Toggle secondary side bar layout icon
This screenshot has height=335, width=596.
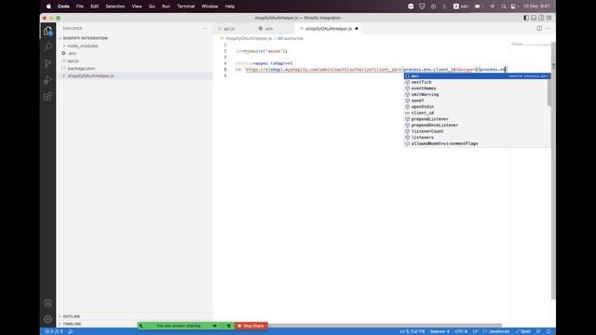pos(541,18)
